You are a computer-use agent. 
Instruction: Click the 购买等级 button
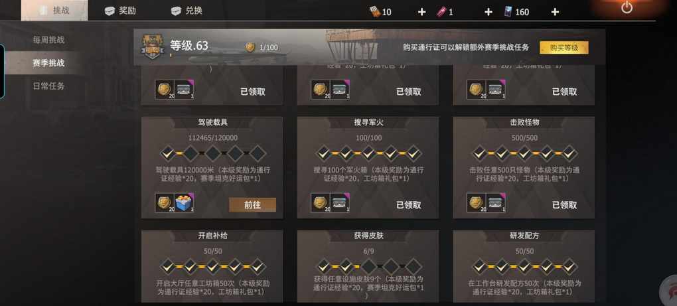(564, 48)
